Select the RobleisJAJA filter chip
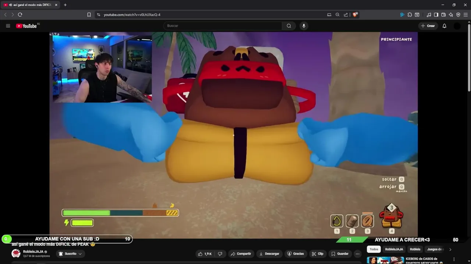 click(394, 249)
